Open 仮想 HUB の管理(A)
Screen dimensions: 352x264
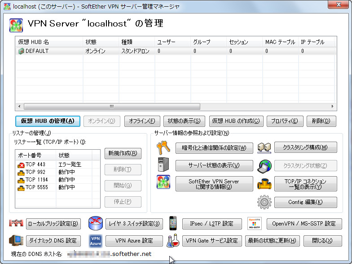tap(48, 121)
